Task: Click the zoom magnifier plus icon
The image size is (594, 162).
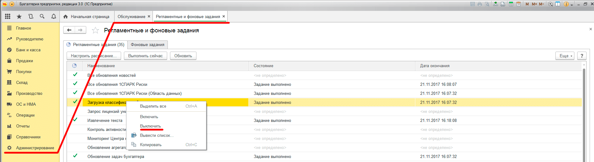Action: coord(550,4)
